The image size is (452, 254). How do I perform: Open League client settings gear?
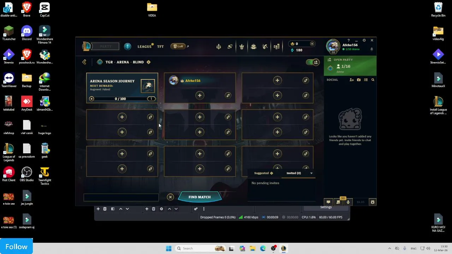click(364, 40)
